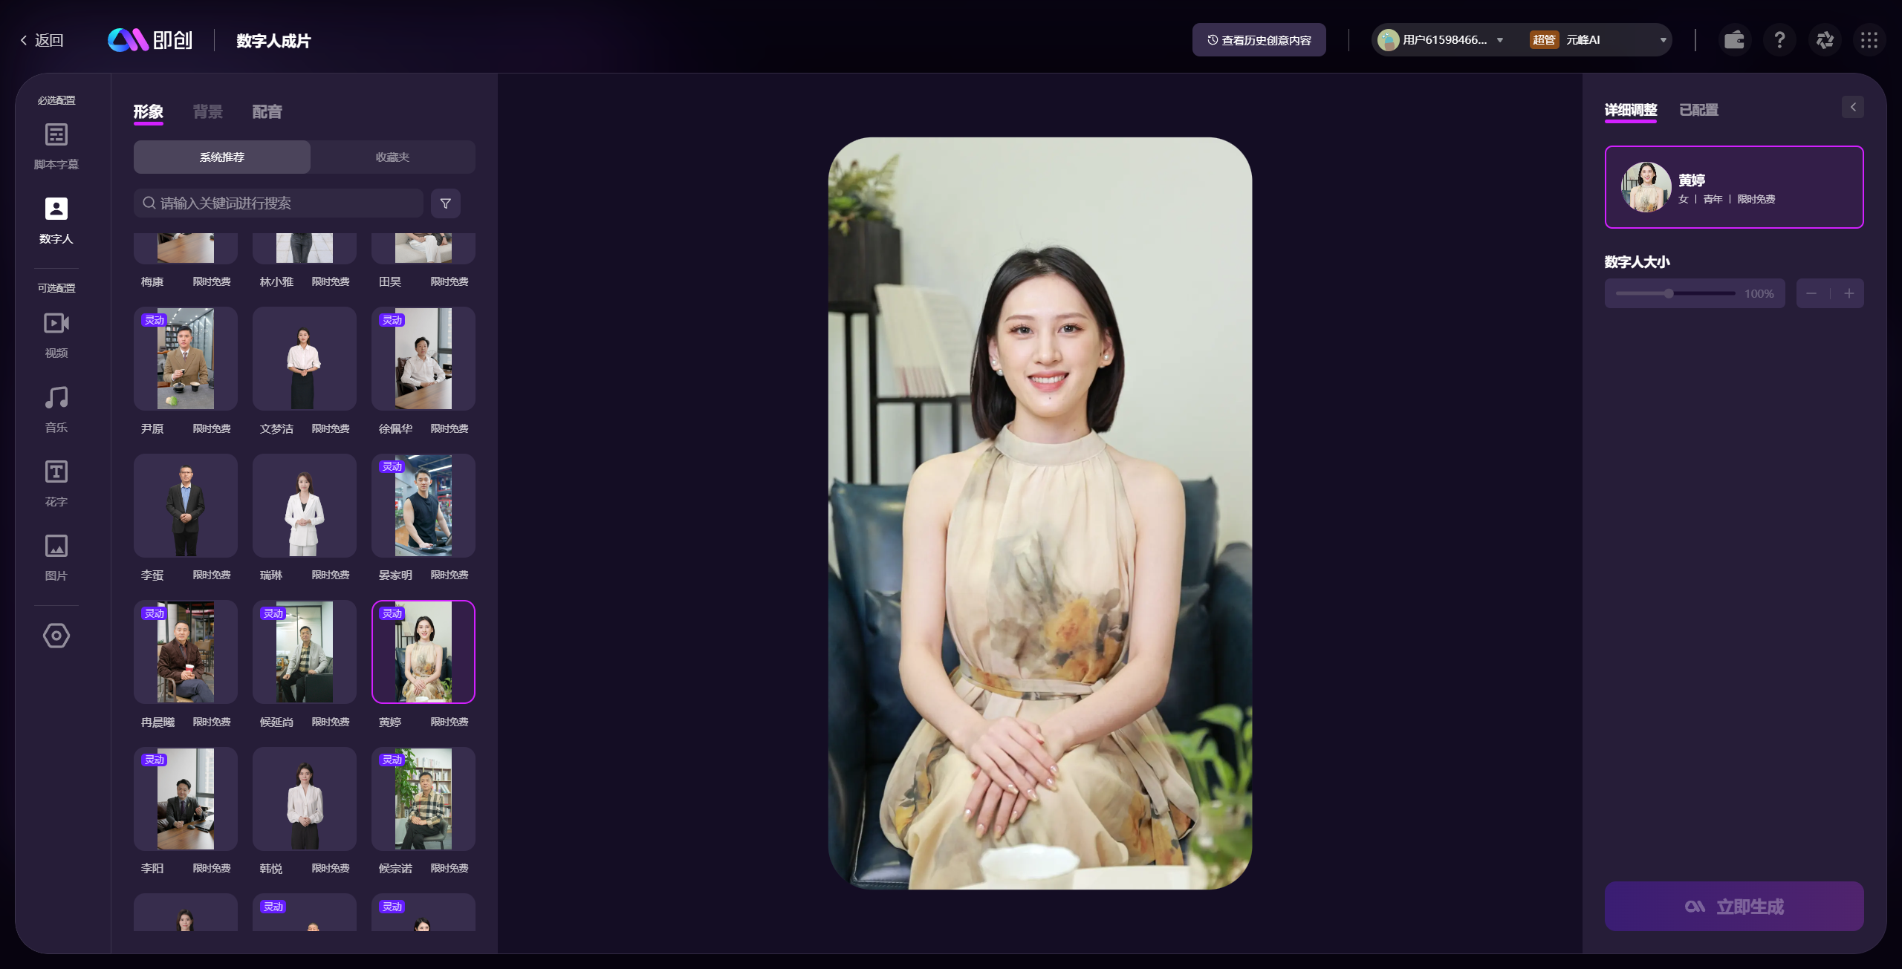Click the filter funnel icon beside search

click(x=446, y=203)
